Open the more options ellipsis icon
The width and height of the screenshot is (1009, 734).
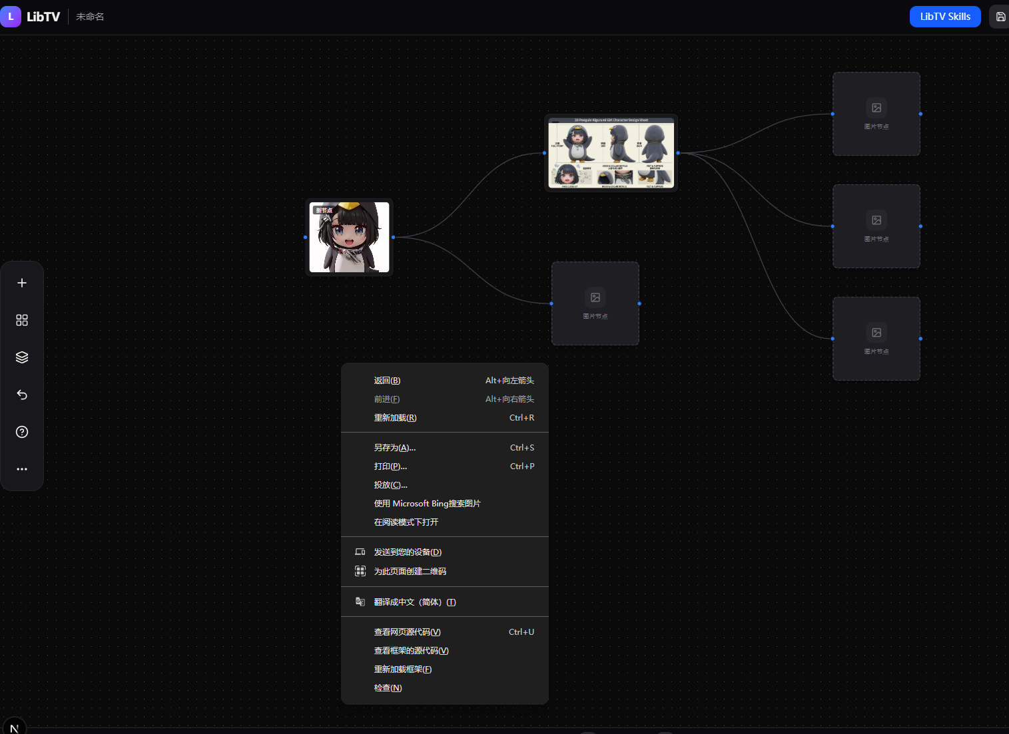pos(22,469)
